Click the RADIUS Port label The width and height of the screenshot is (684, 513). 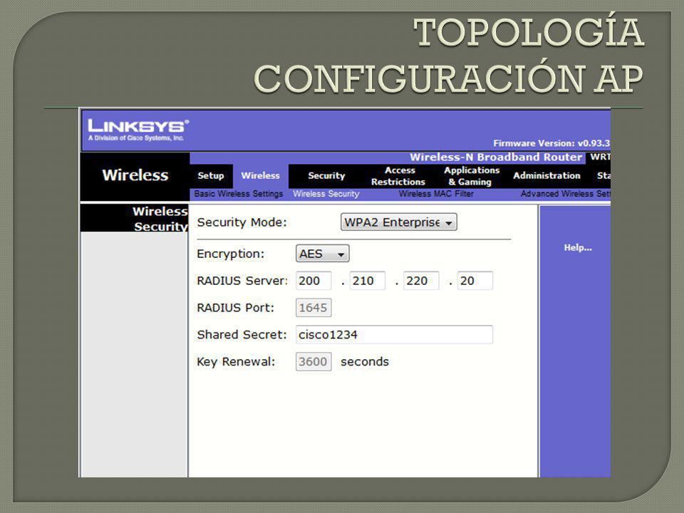(235, 308)
